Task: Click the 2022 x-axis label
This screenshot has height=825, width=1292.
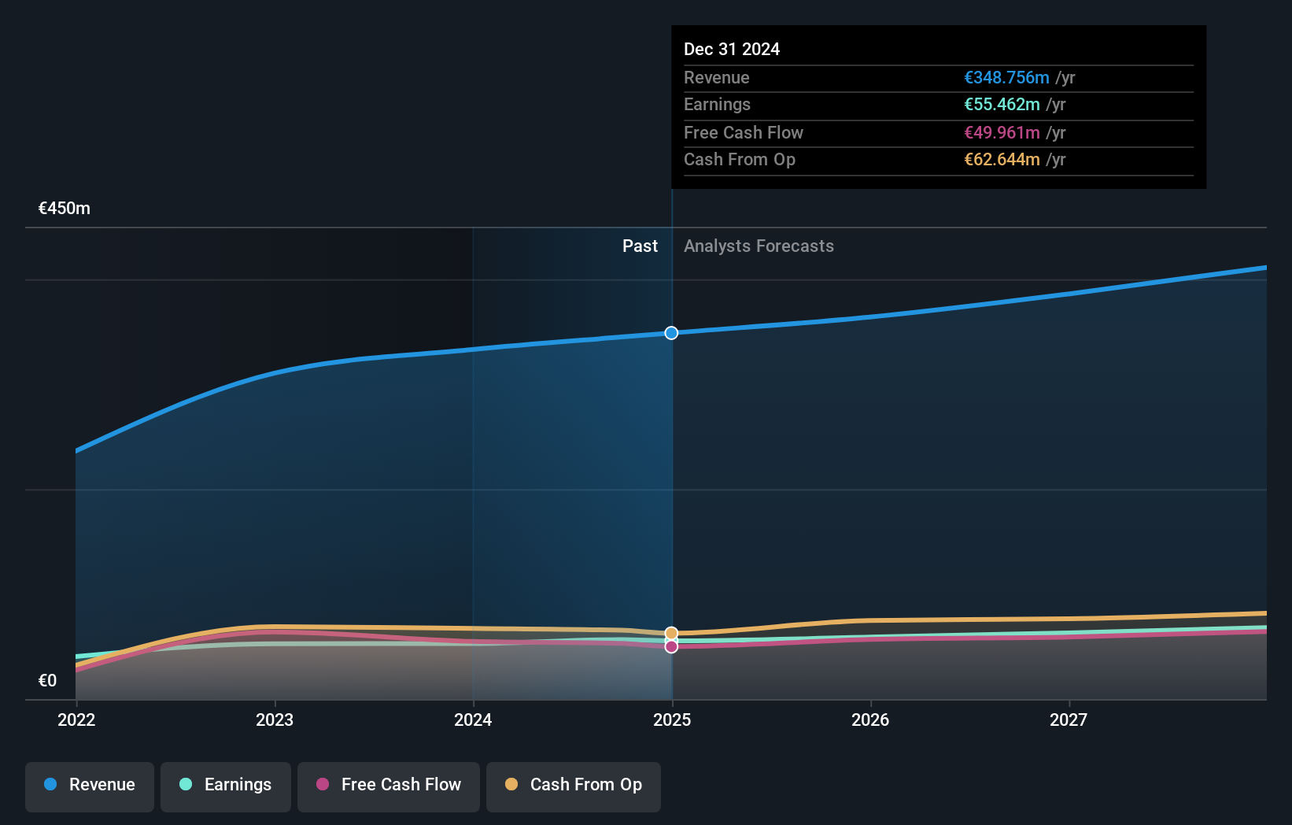Action: (x=76, y=720)
